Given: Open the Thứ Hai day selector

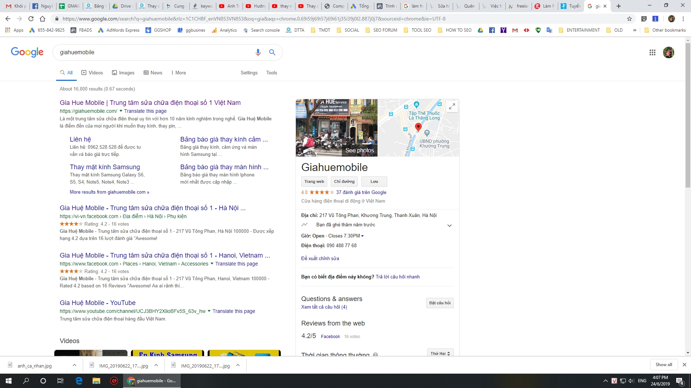Looking at the screenshot, I should (440, 353).
